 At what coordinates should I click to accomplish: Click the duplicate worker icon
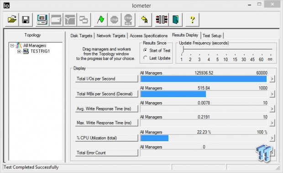tap(84, 20)
